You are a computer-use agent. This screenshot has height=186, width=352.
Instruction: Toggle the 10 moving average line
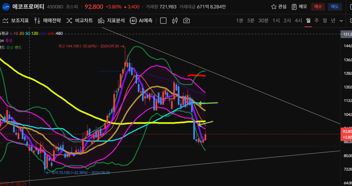[x=16, y=33]
